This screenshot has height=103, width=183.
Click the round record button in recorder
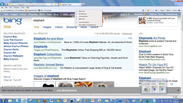146,90
